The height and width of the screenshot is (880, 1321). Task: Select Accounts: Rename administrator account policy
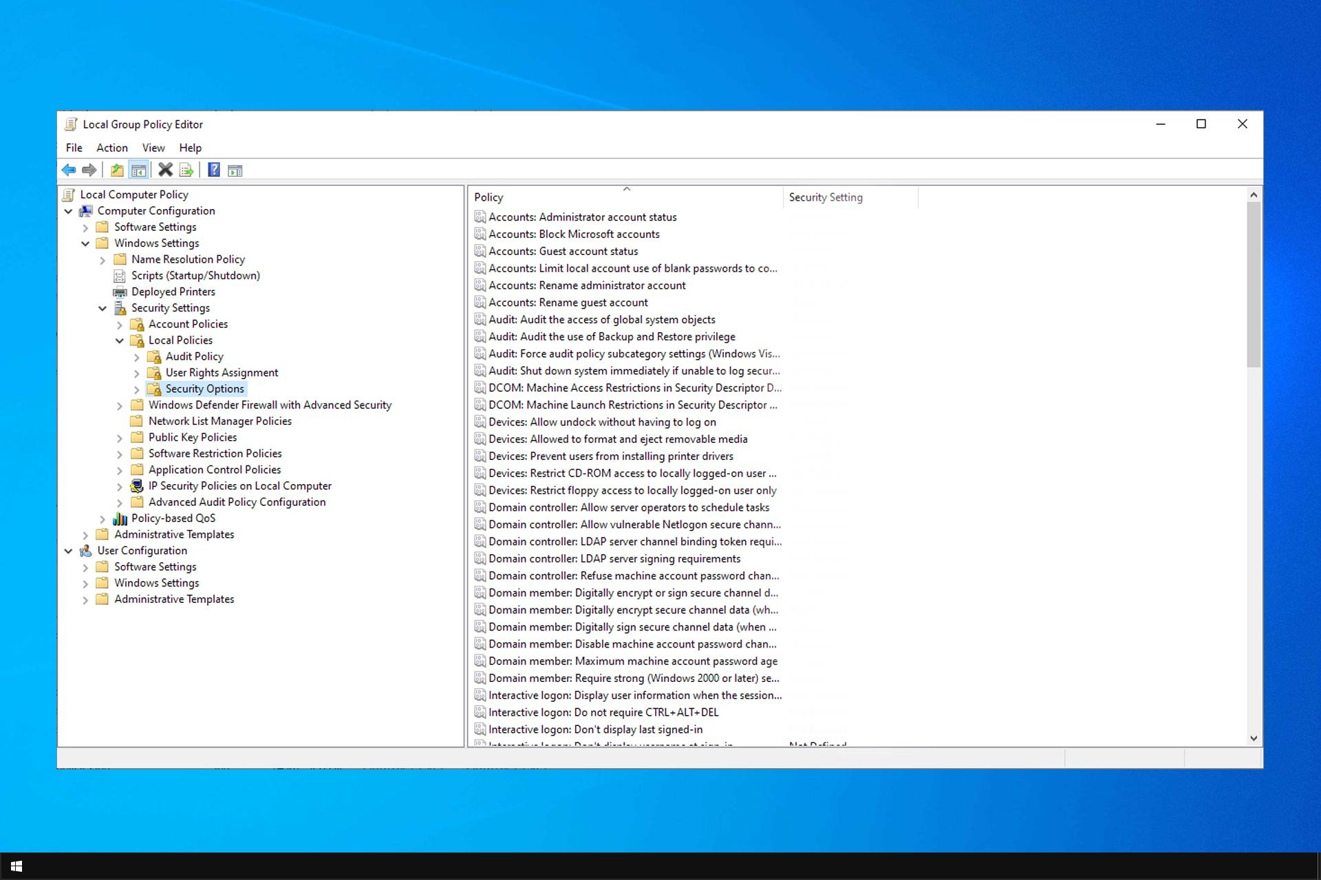587,285
